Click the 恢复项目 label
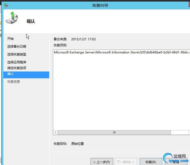Screen dimensions: 190x165 pos(60,45)
